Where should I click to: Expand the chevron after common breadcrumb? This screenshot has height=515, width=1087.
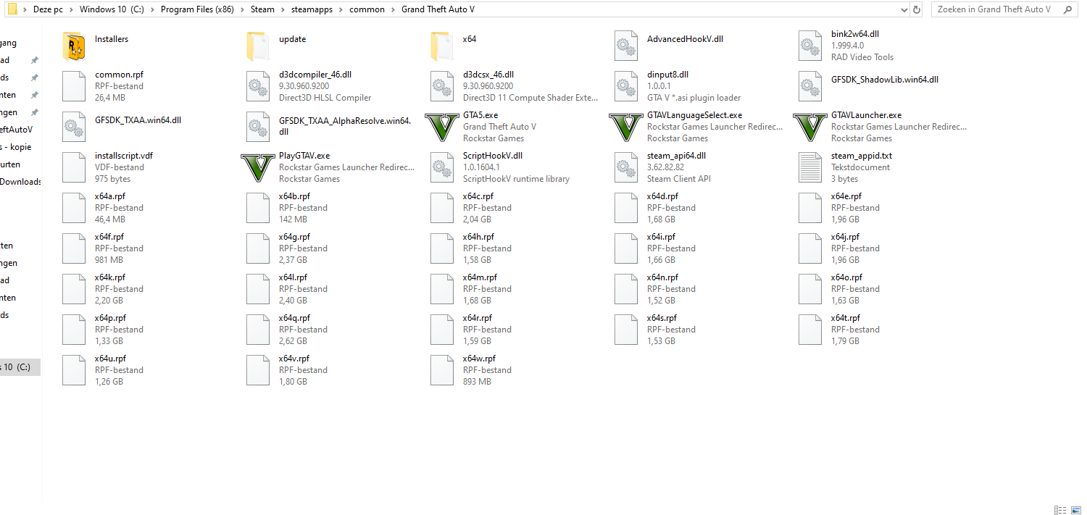click(x=393, y=9)
